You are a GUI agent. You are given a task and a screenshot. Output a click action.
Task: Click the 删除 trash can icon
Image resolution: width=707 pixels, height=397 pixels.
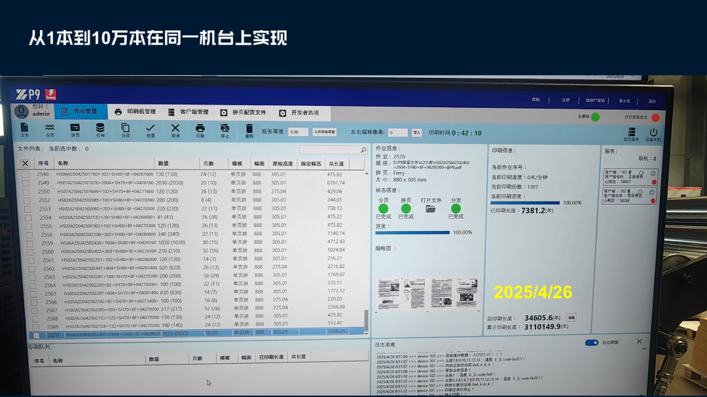click(249, 131)
